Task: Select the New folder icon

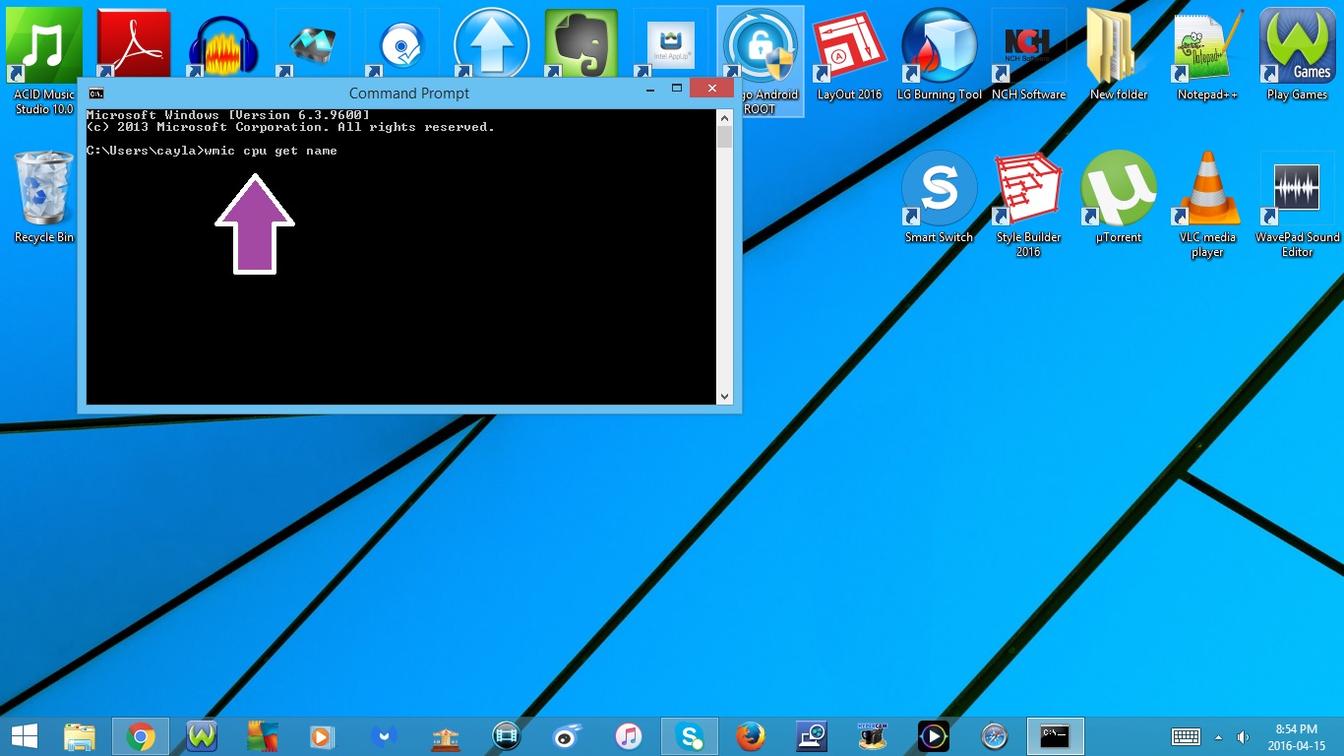Action: (1119, 54)
